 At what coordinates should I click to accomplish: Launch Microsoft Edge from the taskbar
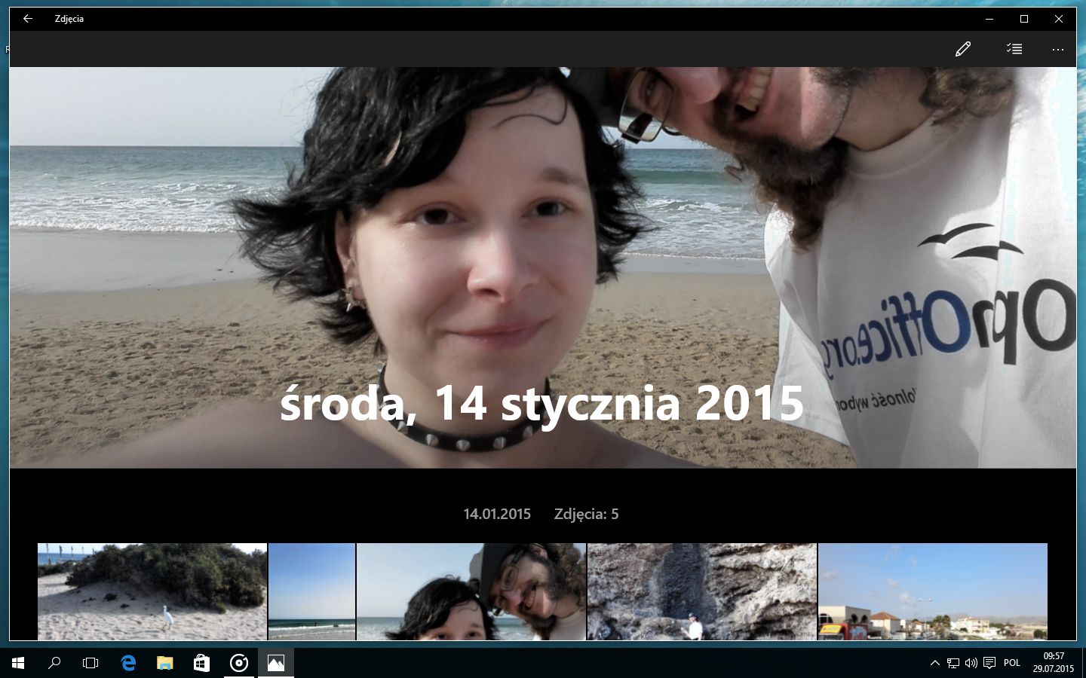pyautogui.click(x=128, y=663)
